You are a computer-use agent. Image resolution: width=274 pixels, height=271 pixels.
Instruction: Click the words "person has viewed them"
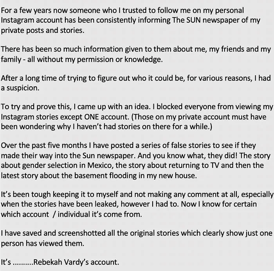point(42,243)
